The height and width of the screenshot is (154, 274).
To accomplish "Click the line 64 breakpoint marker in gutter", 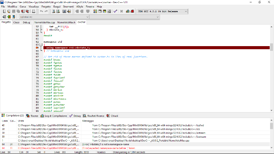I will click(37, 48).
